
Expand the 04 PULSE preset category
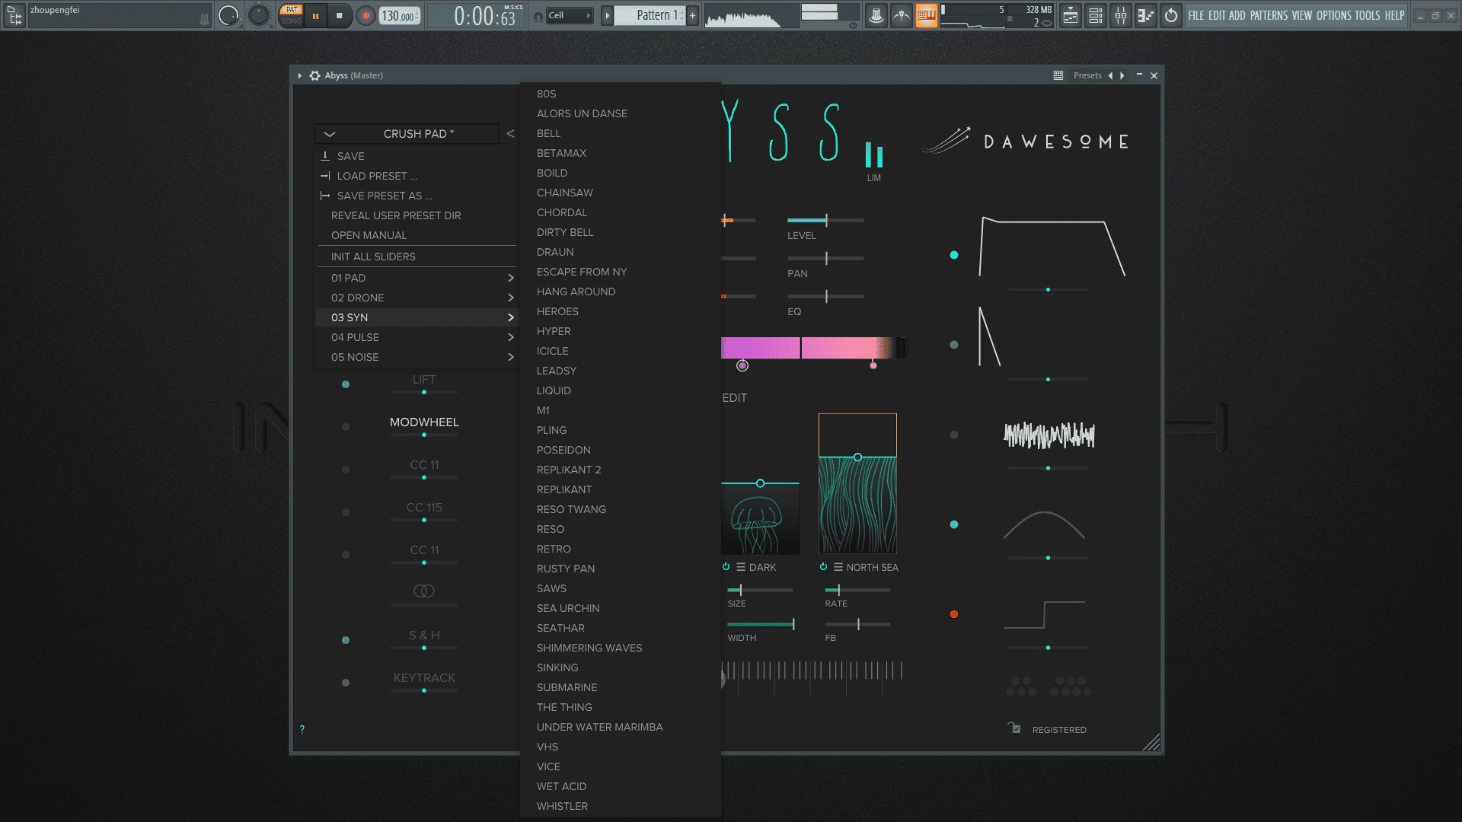(417, 337)
